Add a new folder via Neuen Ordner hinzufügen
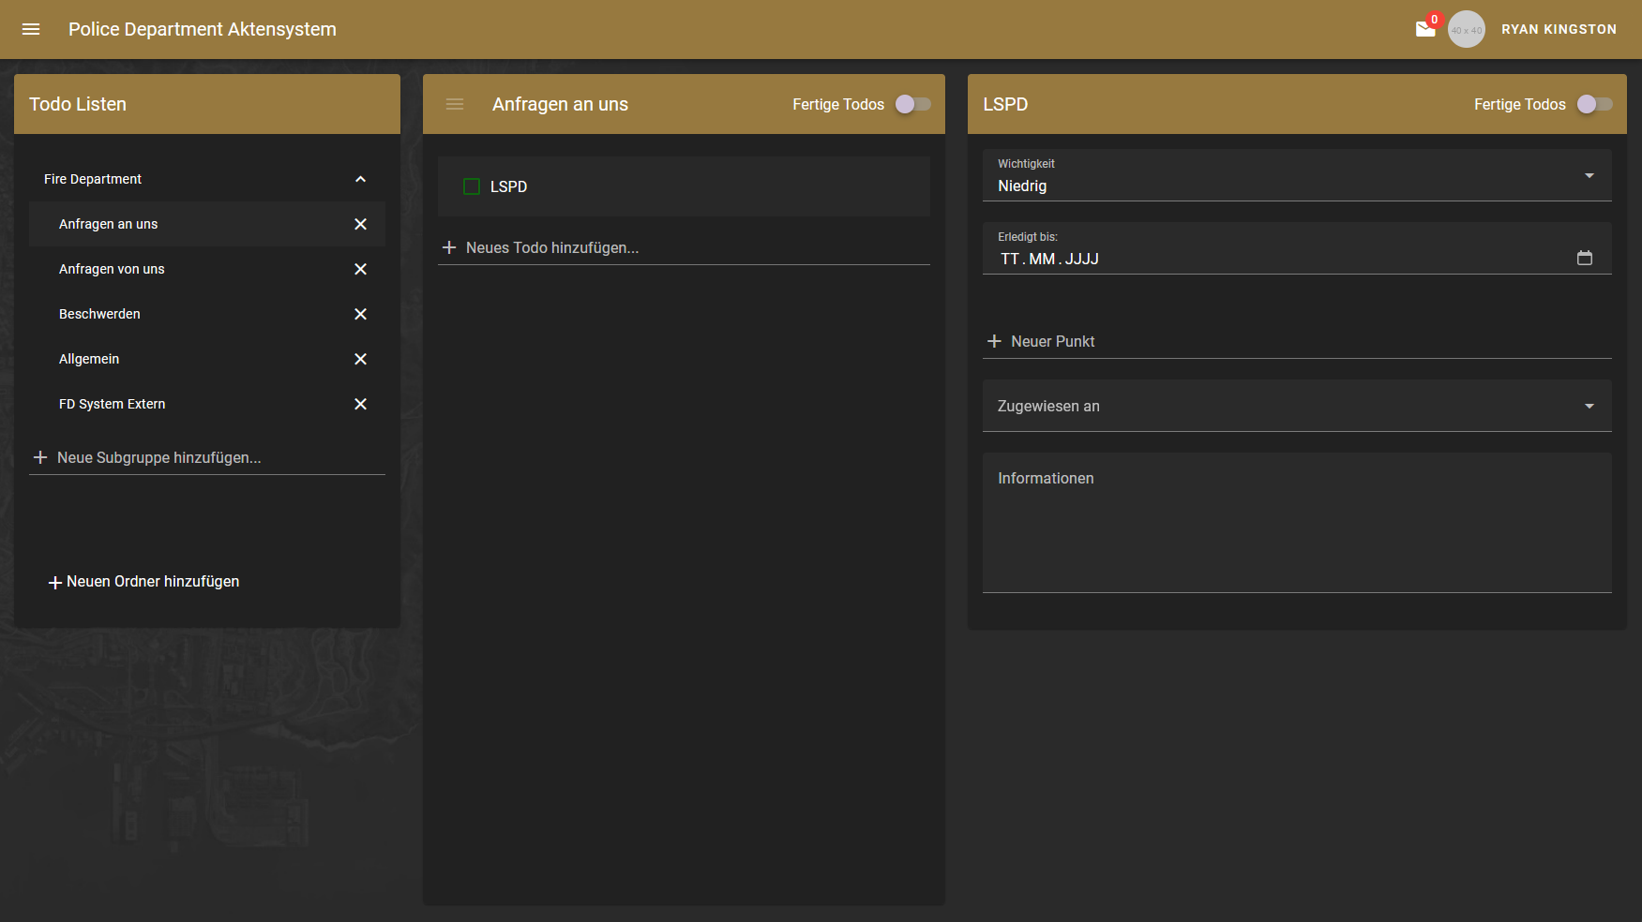Screen dimensions: 1642x922 pos(143,582)
